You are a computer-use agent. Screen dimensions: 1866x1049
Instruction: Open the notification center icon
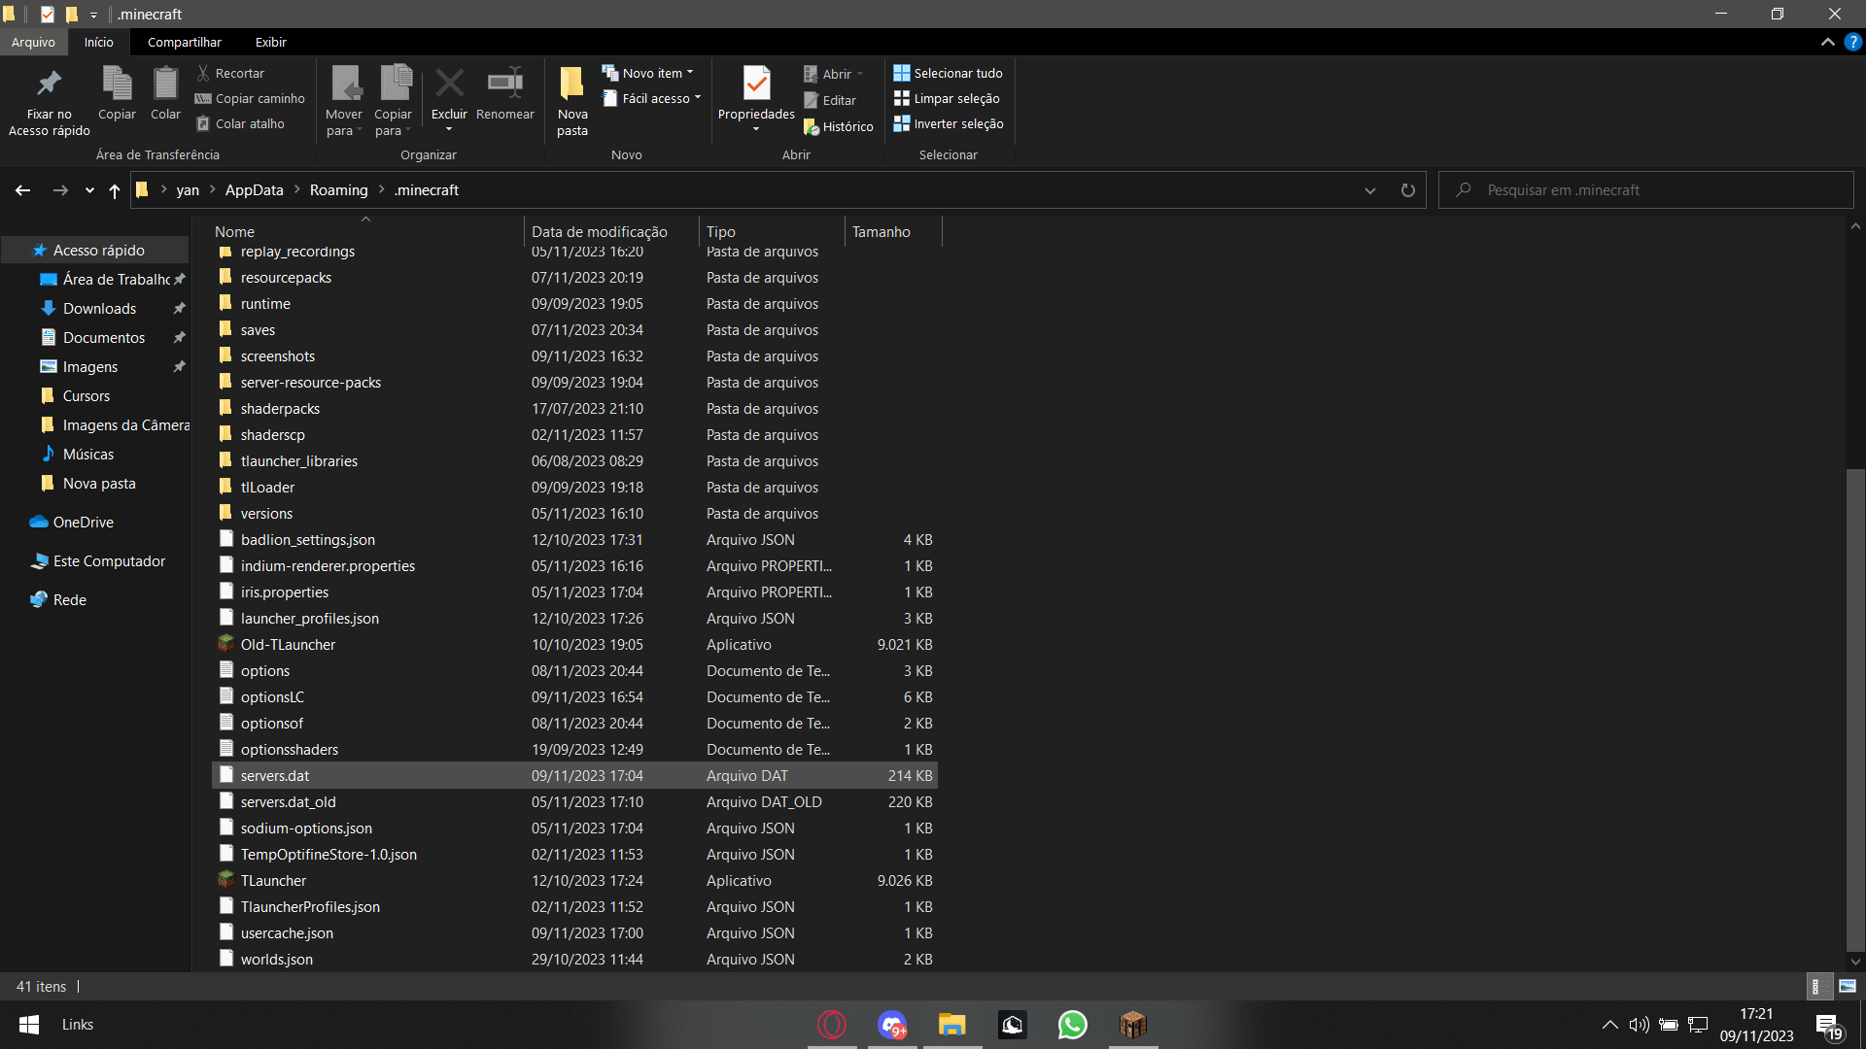(x=1828, y=1026)
